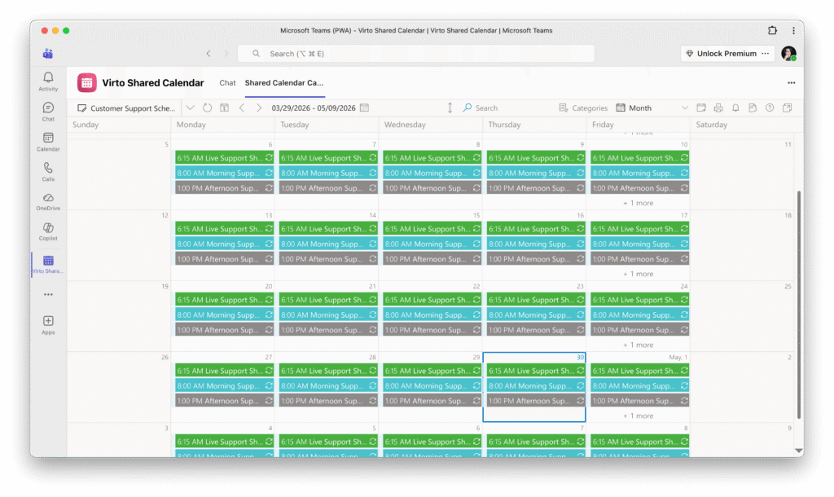Viewport: 834px width, 497px height.
Task: Show more events on Friday April 17
Action: (639, 274)
